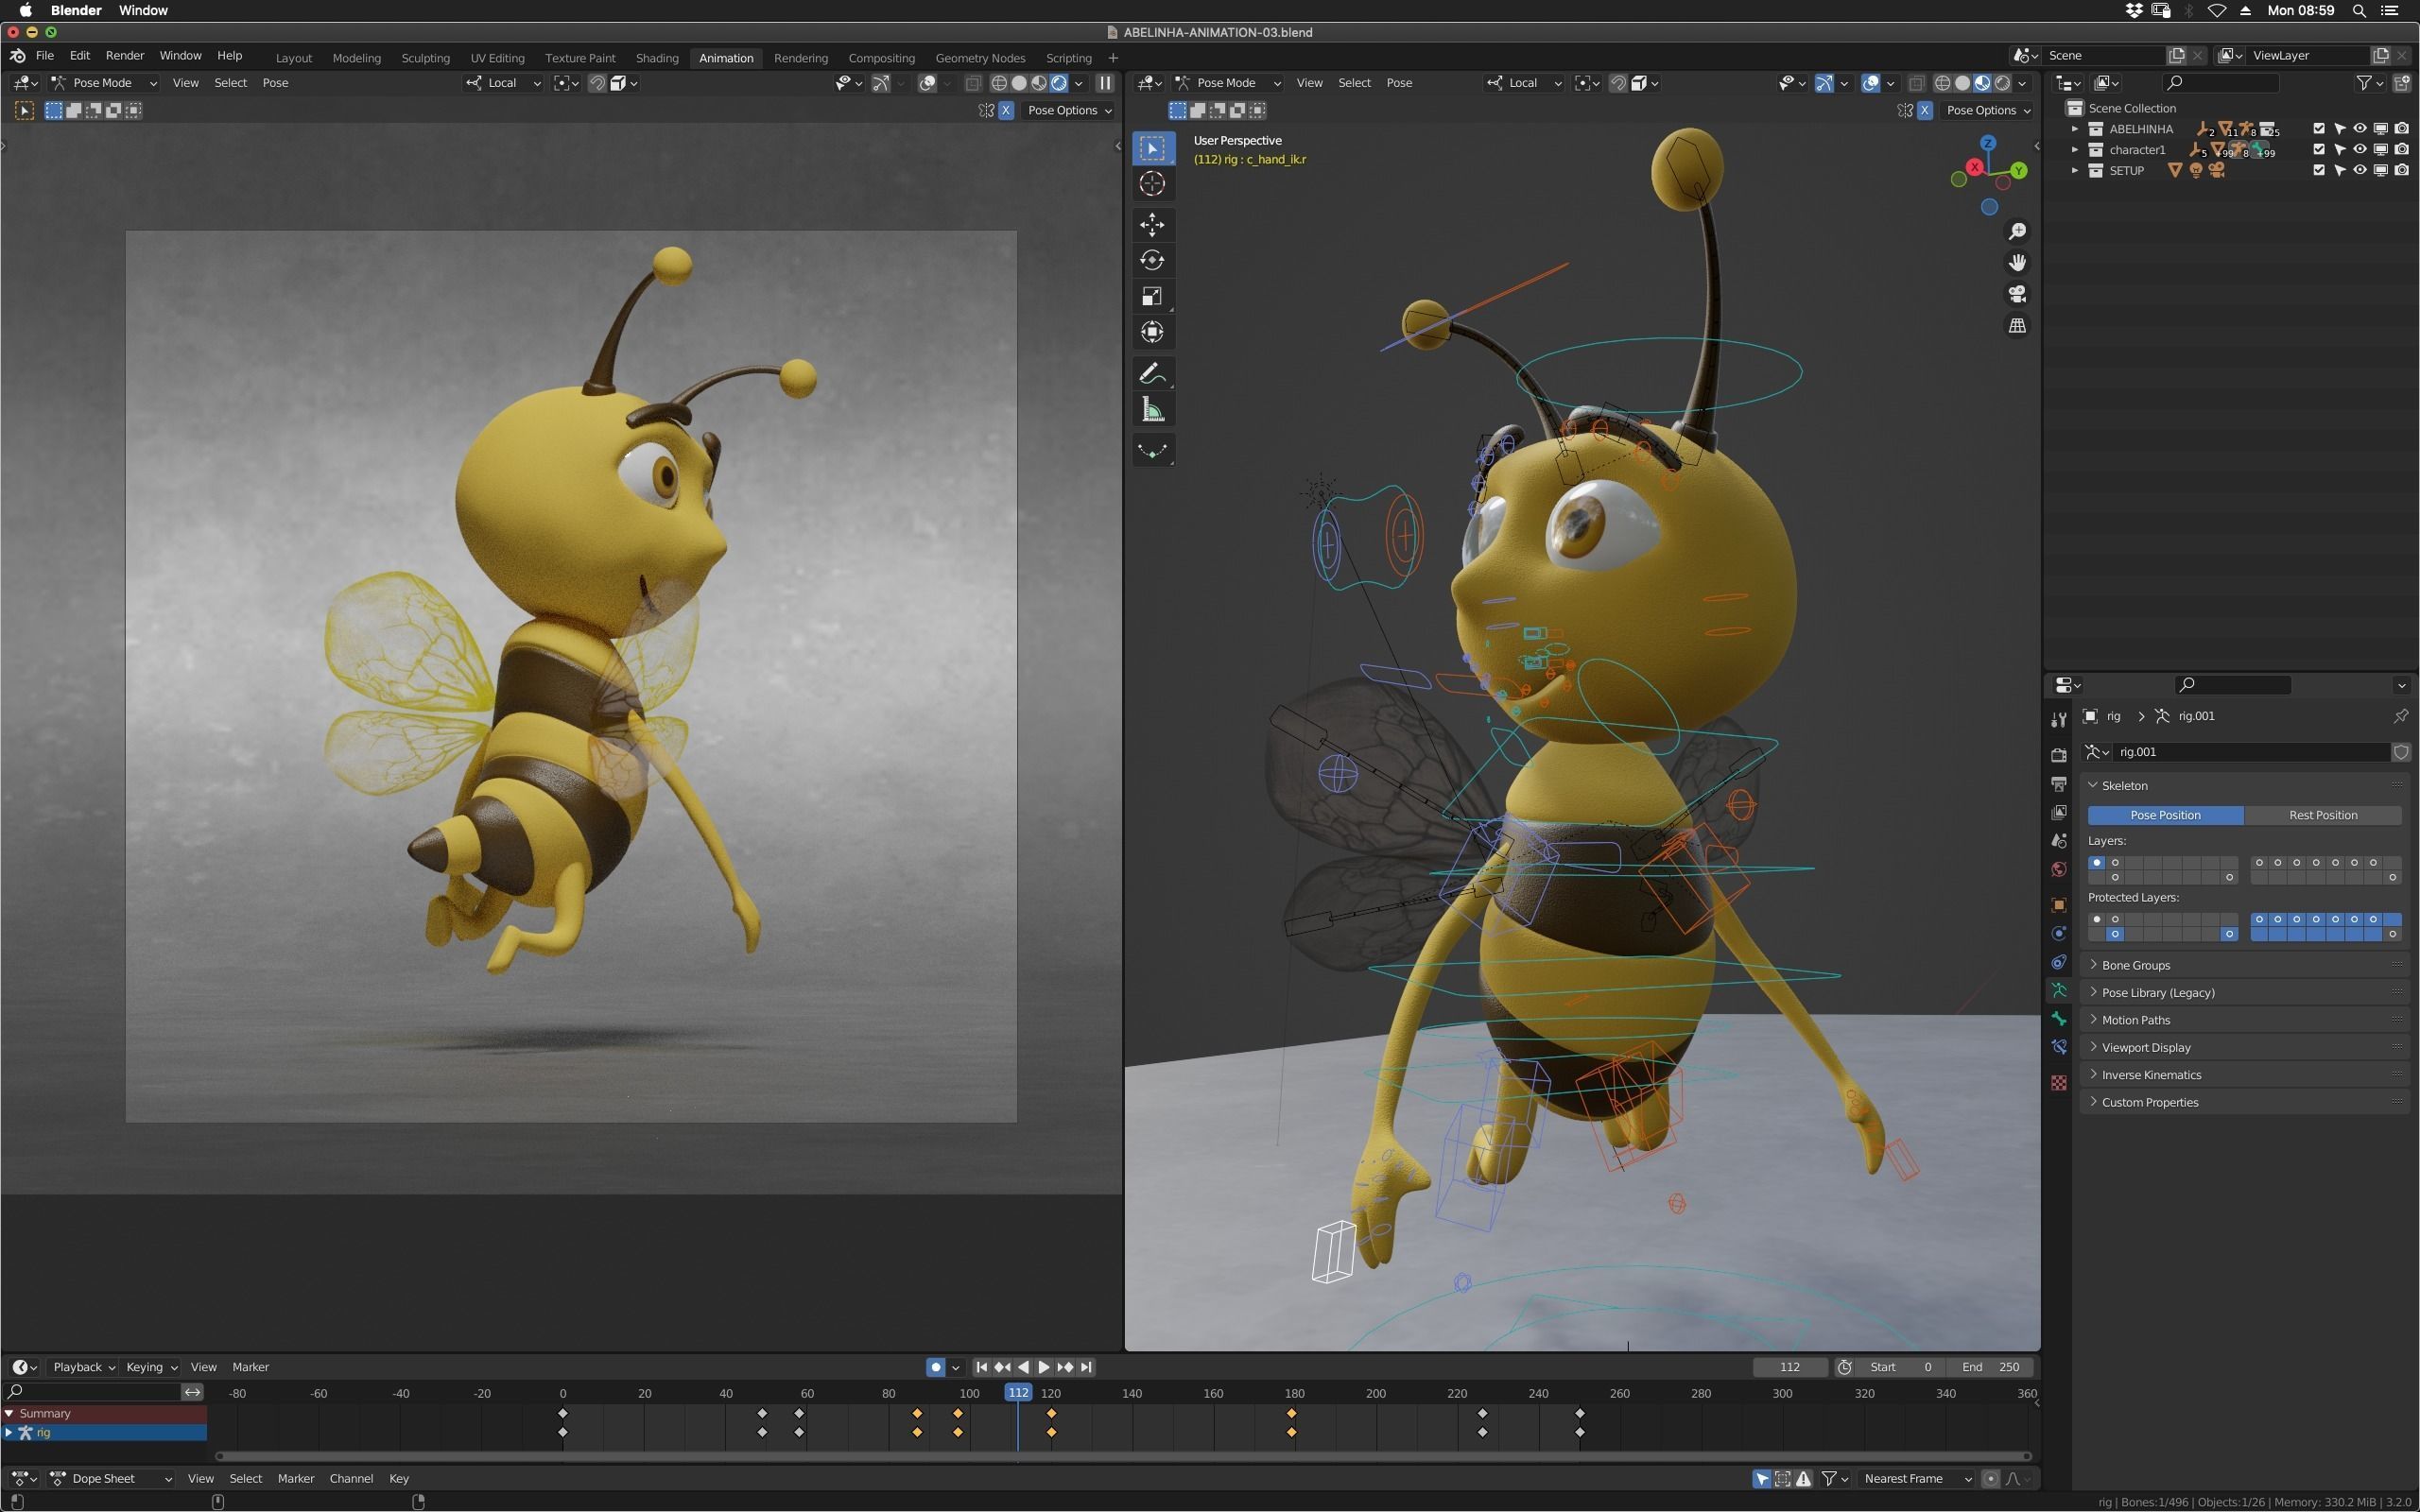This screenshot has height=1512, width=2420.
Task: Open the Bone properties tab
Action: (2058, 1019)
